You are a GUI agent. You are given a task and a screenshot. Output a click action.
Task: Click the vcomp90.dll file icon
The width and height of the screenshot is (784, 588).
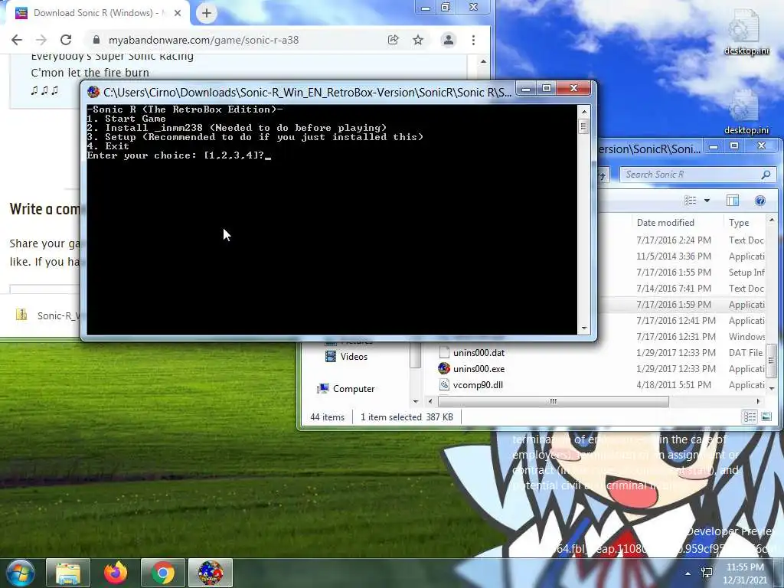[444, 385]
